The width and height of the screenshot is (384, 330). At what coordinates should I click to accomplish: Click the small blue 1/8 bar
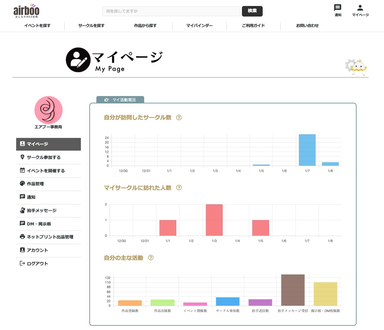point(330,164)
